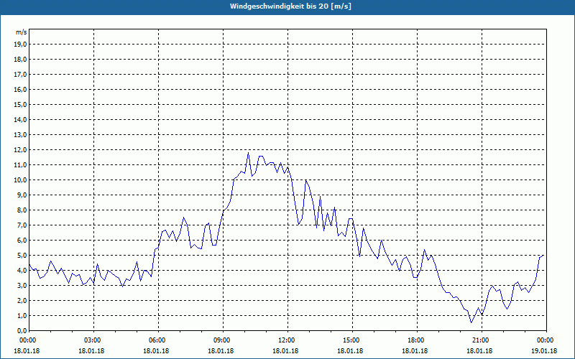
Task: Click the 18.01.18 date under 03:00
Action: [x=91, y=350]
